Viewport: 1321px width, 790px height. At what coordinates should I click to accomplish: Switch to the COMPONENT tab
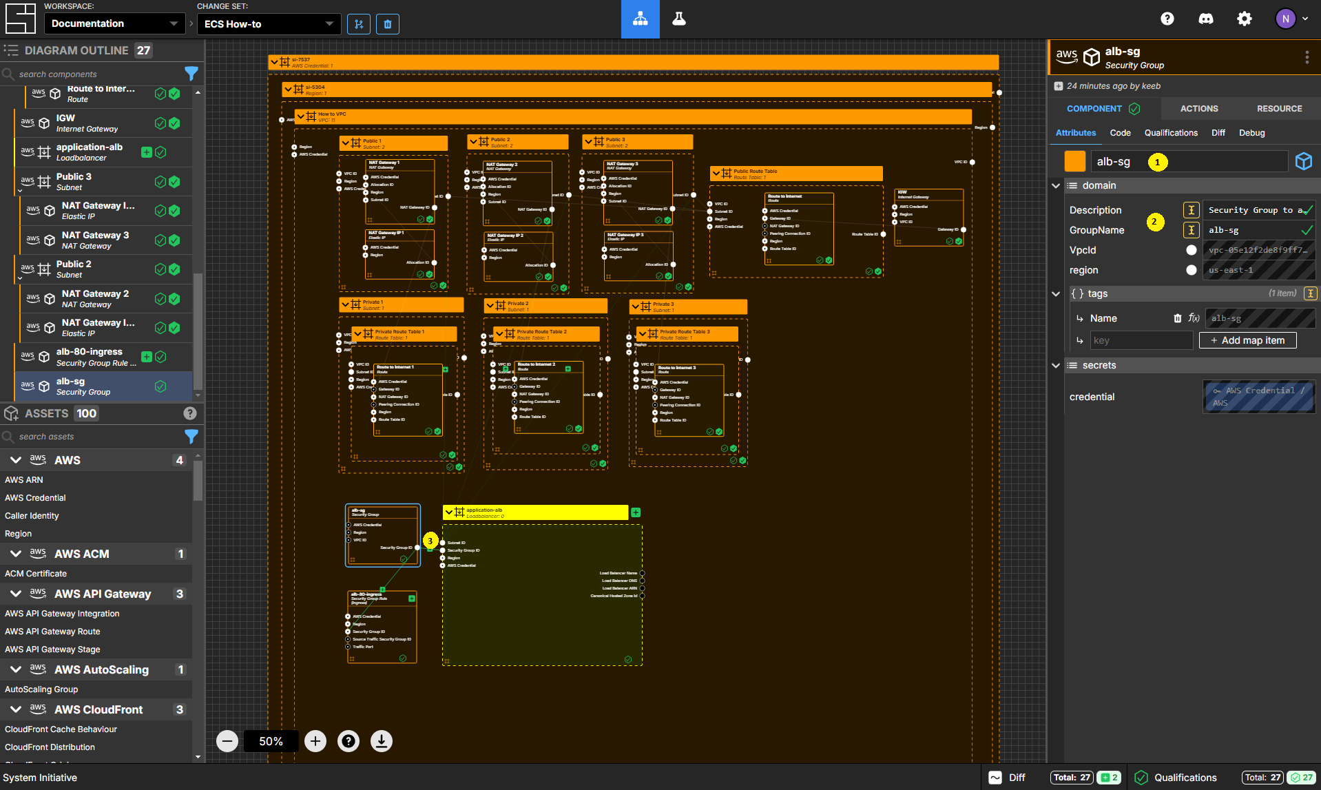[x=1103, y=109]
